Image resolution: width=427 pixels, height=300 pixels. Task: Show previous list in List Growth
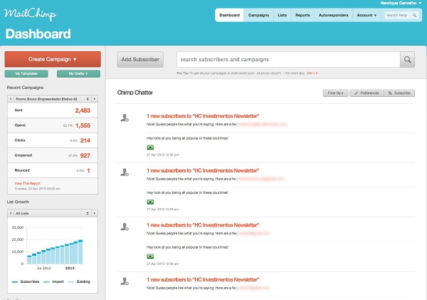point(11,213)
